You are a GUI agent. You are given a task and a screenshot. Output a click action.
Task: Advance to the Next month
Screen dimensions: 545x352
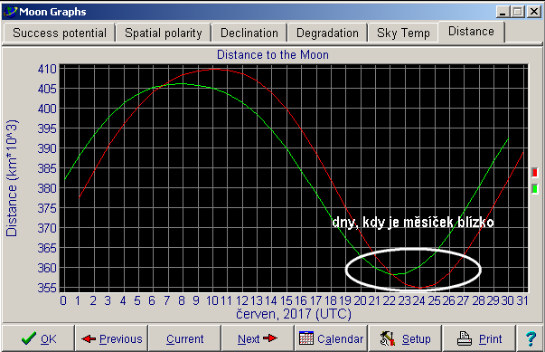[258, 338]
